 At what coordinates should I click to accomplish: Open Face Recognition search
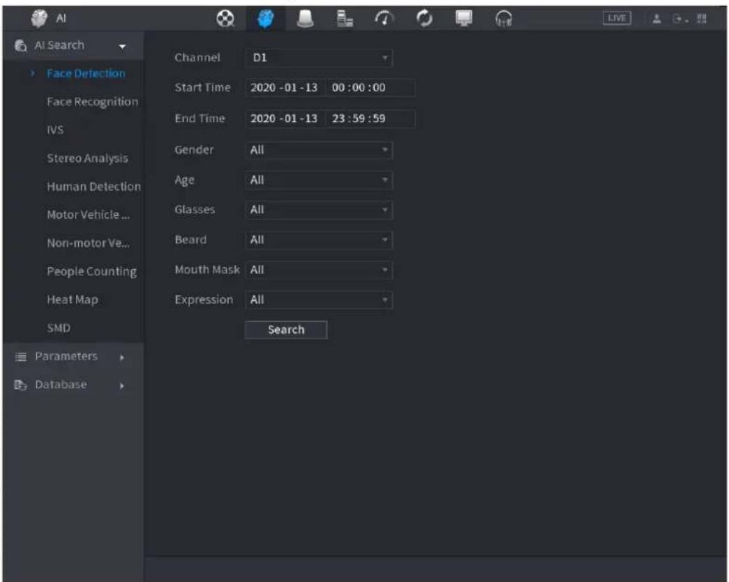pyautogui.click(x=93, y=102)
